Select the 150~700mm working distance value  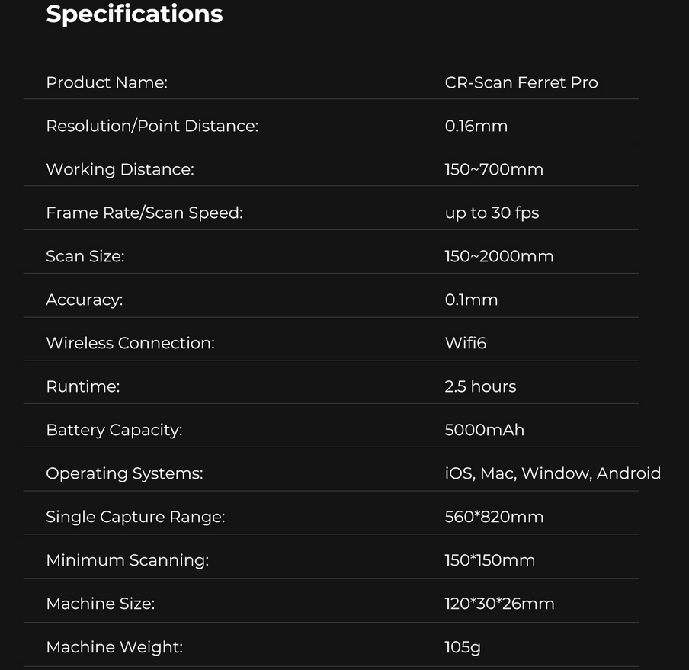[x=494, y=169]
